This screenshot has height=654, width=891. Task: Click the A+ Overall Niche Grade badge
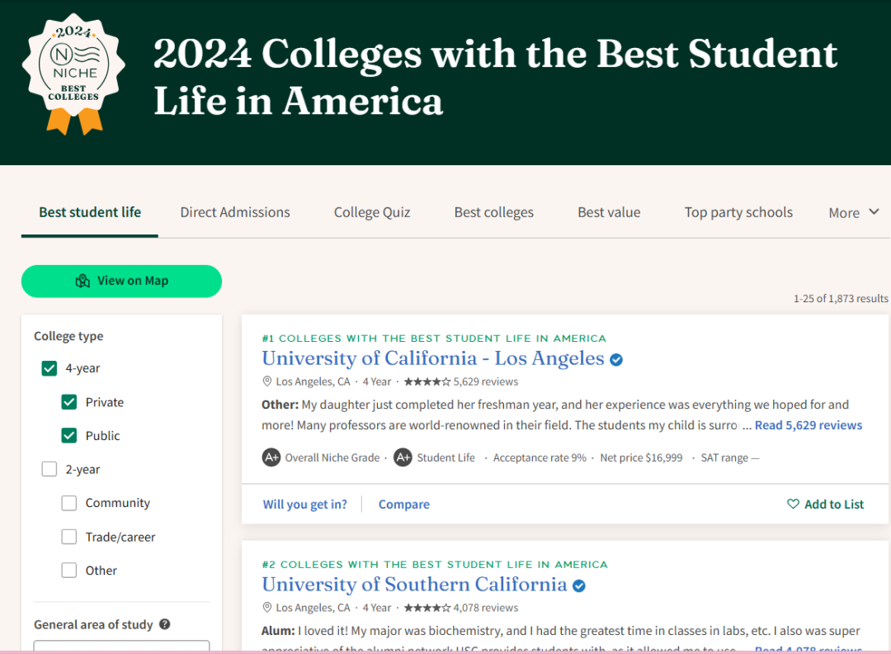pos(271,457)
